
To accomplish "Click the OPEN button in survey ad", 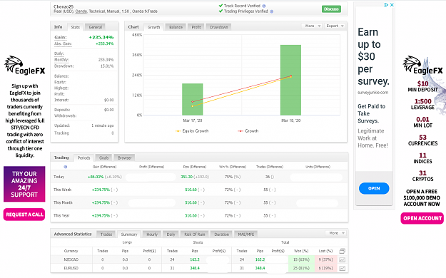I will pyautogui.click(x=374, y=188).
